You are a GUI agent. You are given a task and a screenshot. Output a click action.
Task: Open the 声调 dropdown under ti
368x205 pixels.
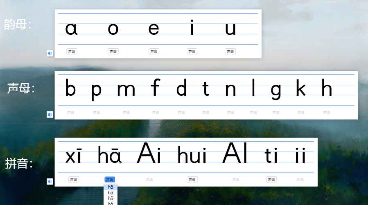pyautogui.click(x=271, y=180)
